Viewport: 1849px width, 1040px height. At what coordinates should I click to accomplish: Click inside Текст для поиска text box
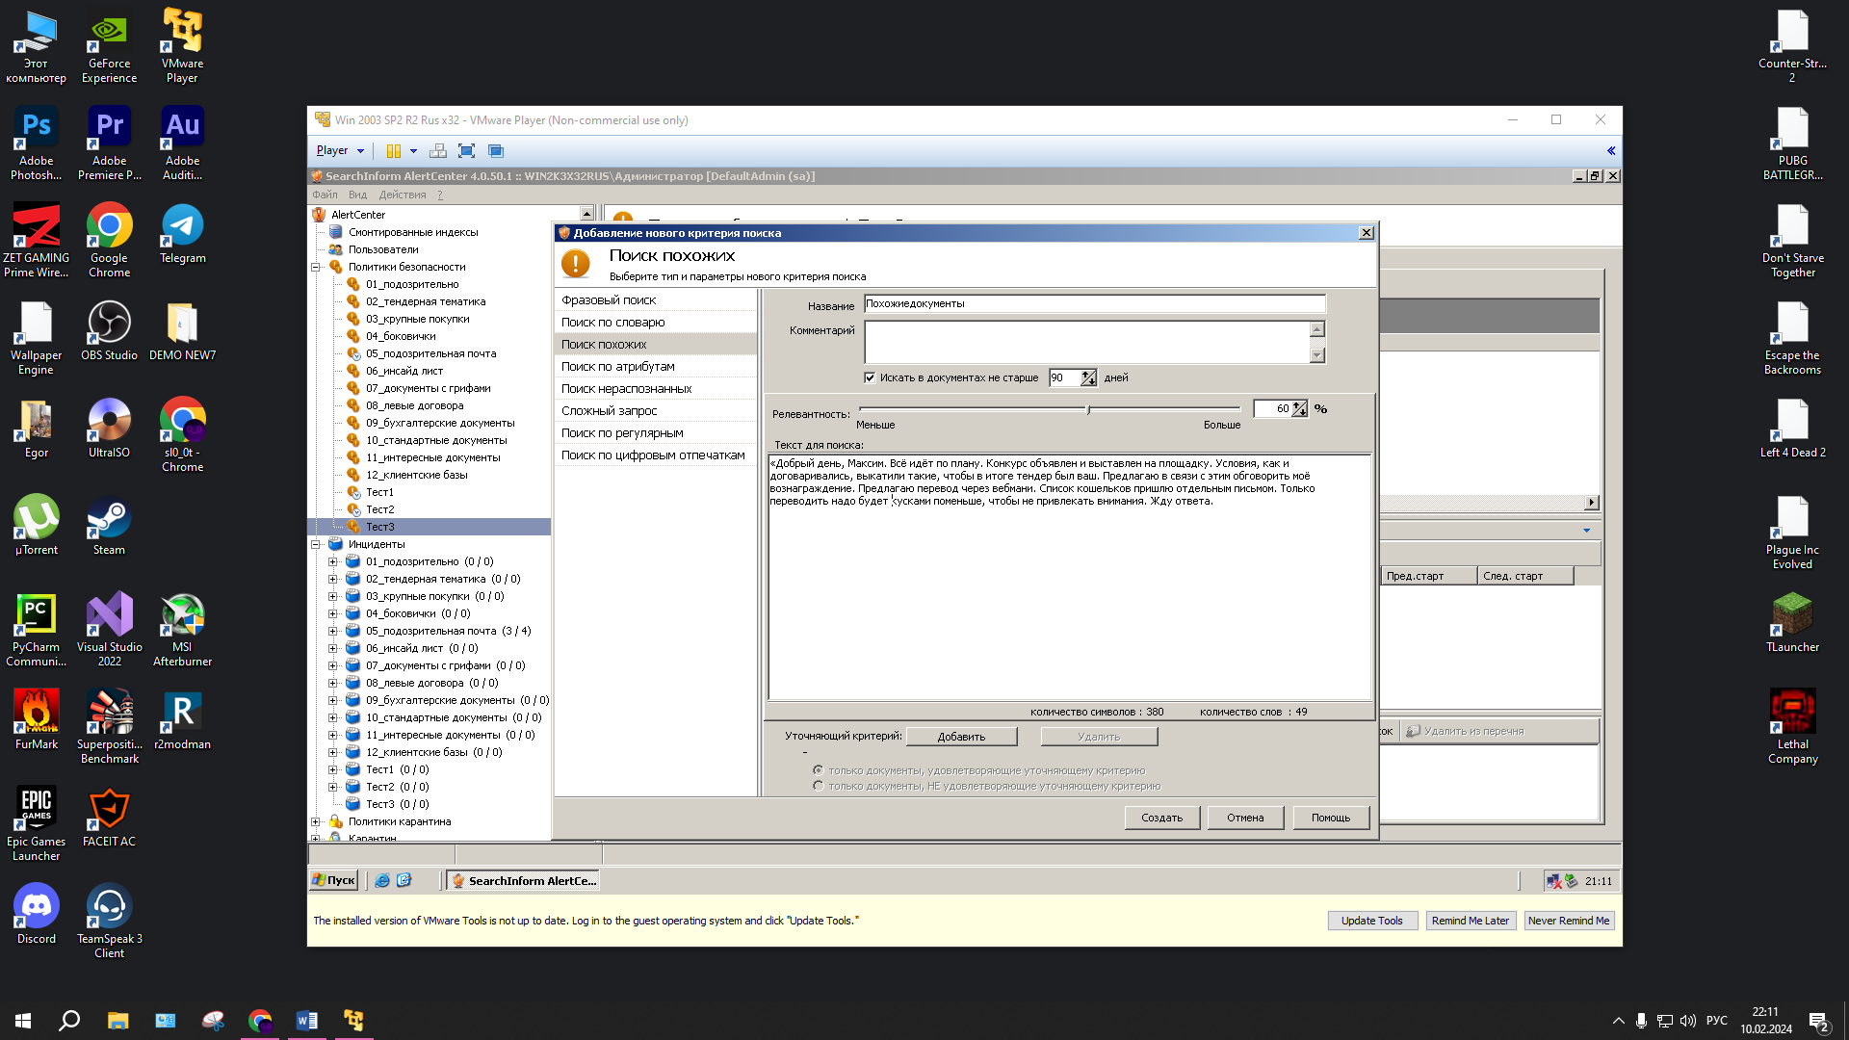click(x=1069, y=578)
